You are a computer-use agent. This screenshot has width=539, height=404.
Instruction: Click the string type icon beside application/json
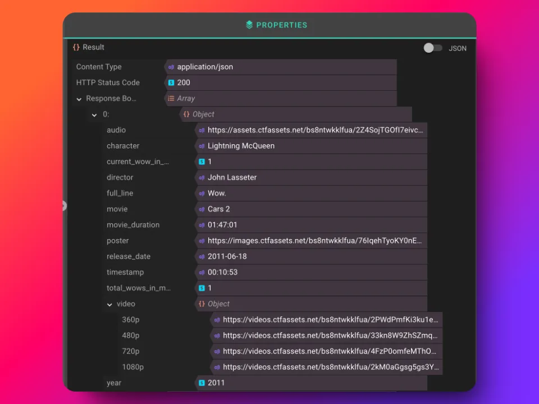tap(171, 67)
